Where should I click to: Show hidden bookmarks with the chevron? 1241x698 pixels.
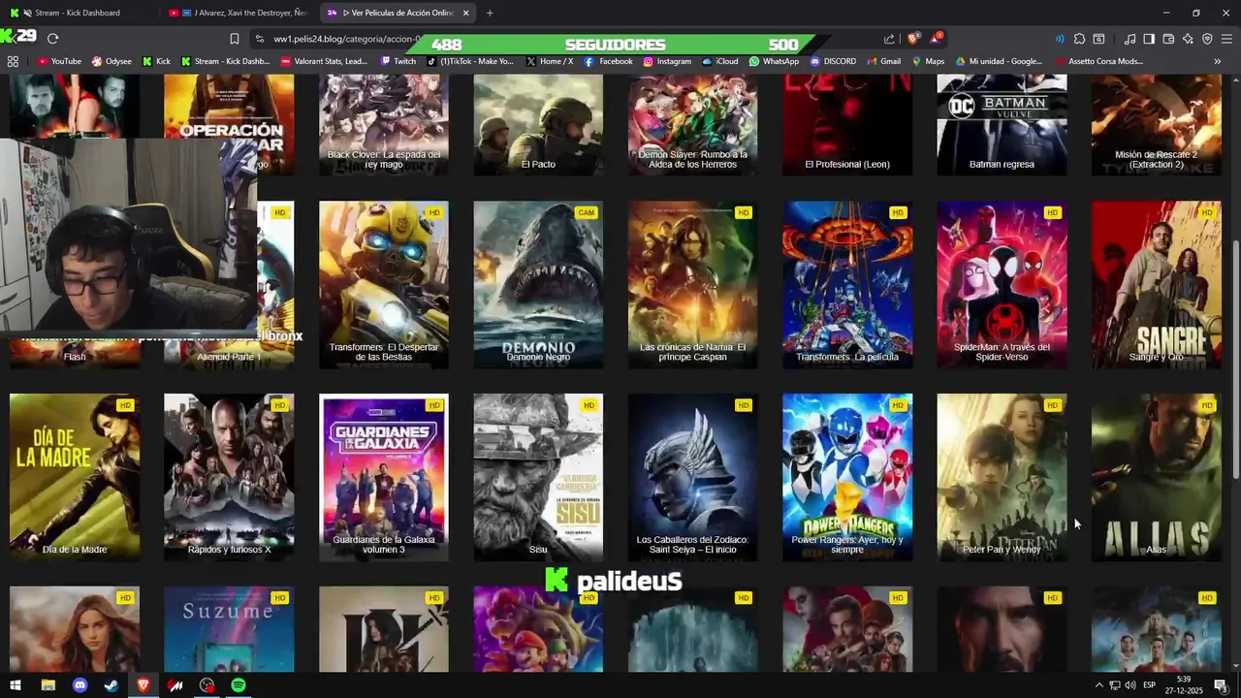click(x=1217, y=61)
